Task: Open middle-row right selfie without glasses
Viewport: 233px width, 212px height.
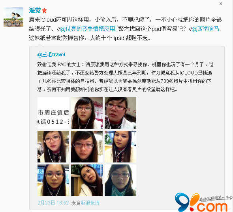Action: coord(120,147)
